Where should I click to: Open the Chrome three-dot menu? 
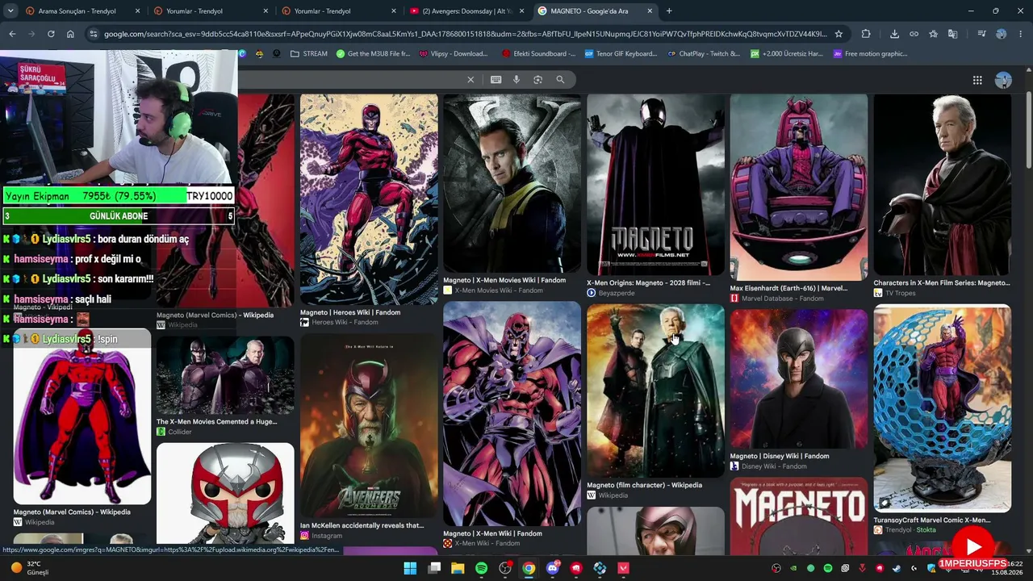1021,34
